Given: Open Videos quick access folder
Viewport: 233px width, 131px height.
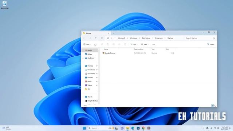Looking at the screenshot, I should [x=90, y=85].
